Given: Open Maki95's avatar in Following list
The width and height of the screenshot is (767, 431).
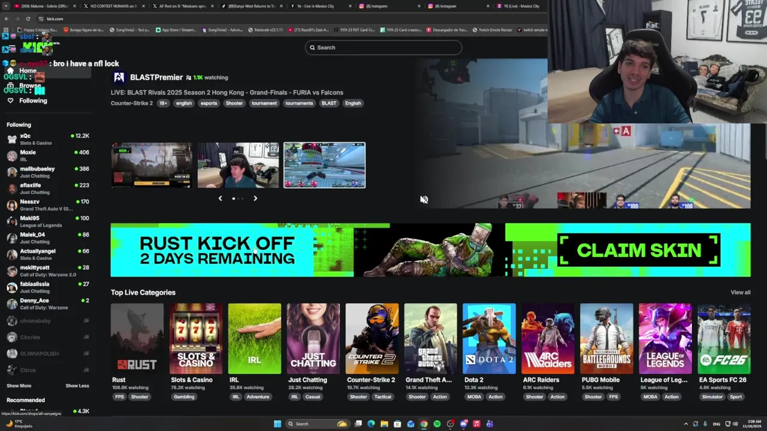Looking at the screenshot, I should pyautogui.click(x=12, y=221).
